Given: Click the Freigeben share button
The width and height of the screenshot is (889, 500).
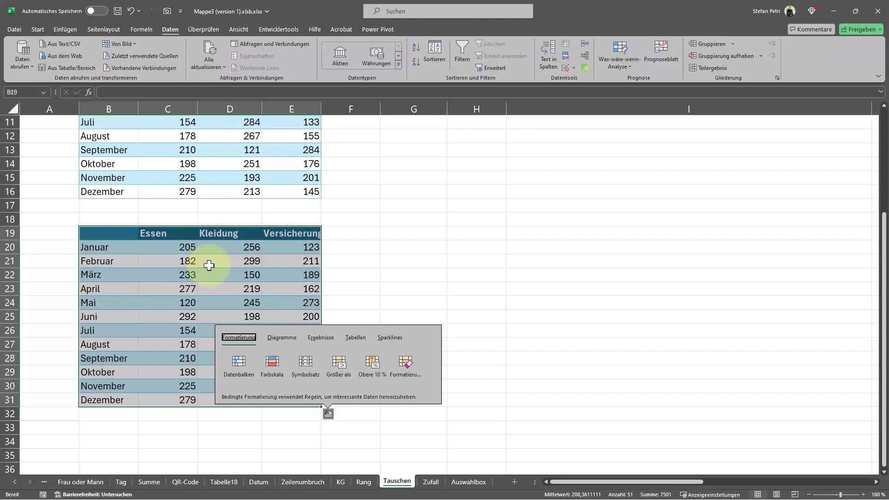Looking at the screenshot, I should (x=861, y=29).
